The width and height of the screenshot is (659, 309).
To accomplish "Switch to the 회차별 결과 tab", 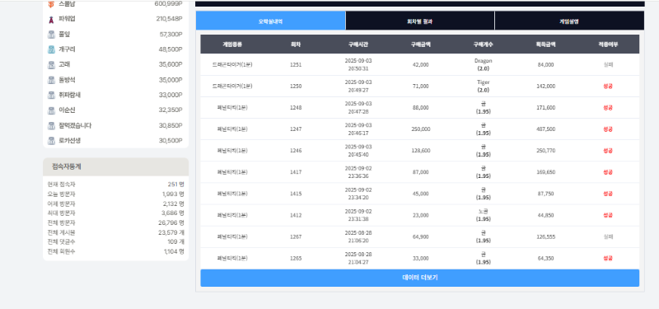I will (x=420, y=21).
